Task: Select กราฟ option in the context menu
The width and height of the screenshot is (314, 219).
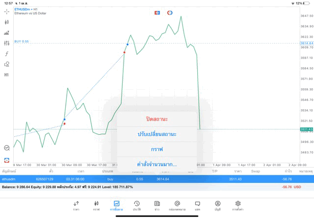Action: tap(157, 149)
